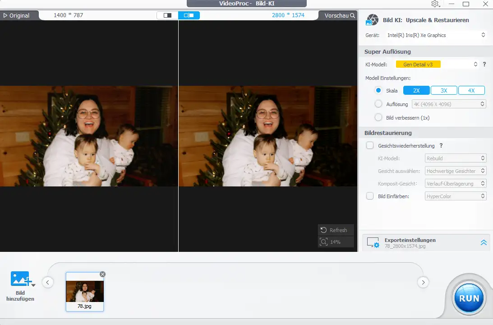Screen dimensions: 493x325
Task: Click the 14% zoom fit button
Action: tap(336, 242)
